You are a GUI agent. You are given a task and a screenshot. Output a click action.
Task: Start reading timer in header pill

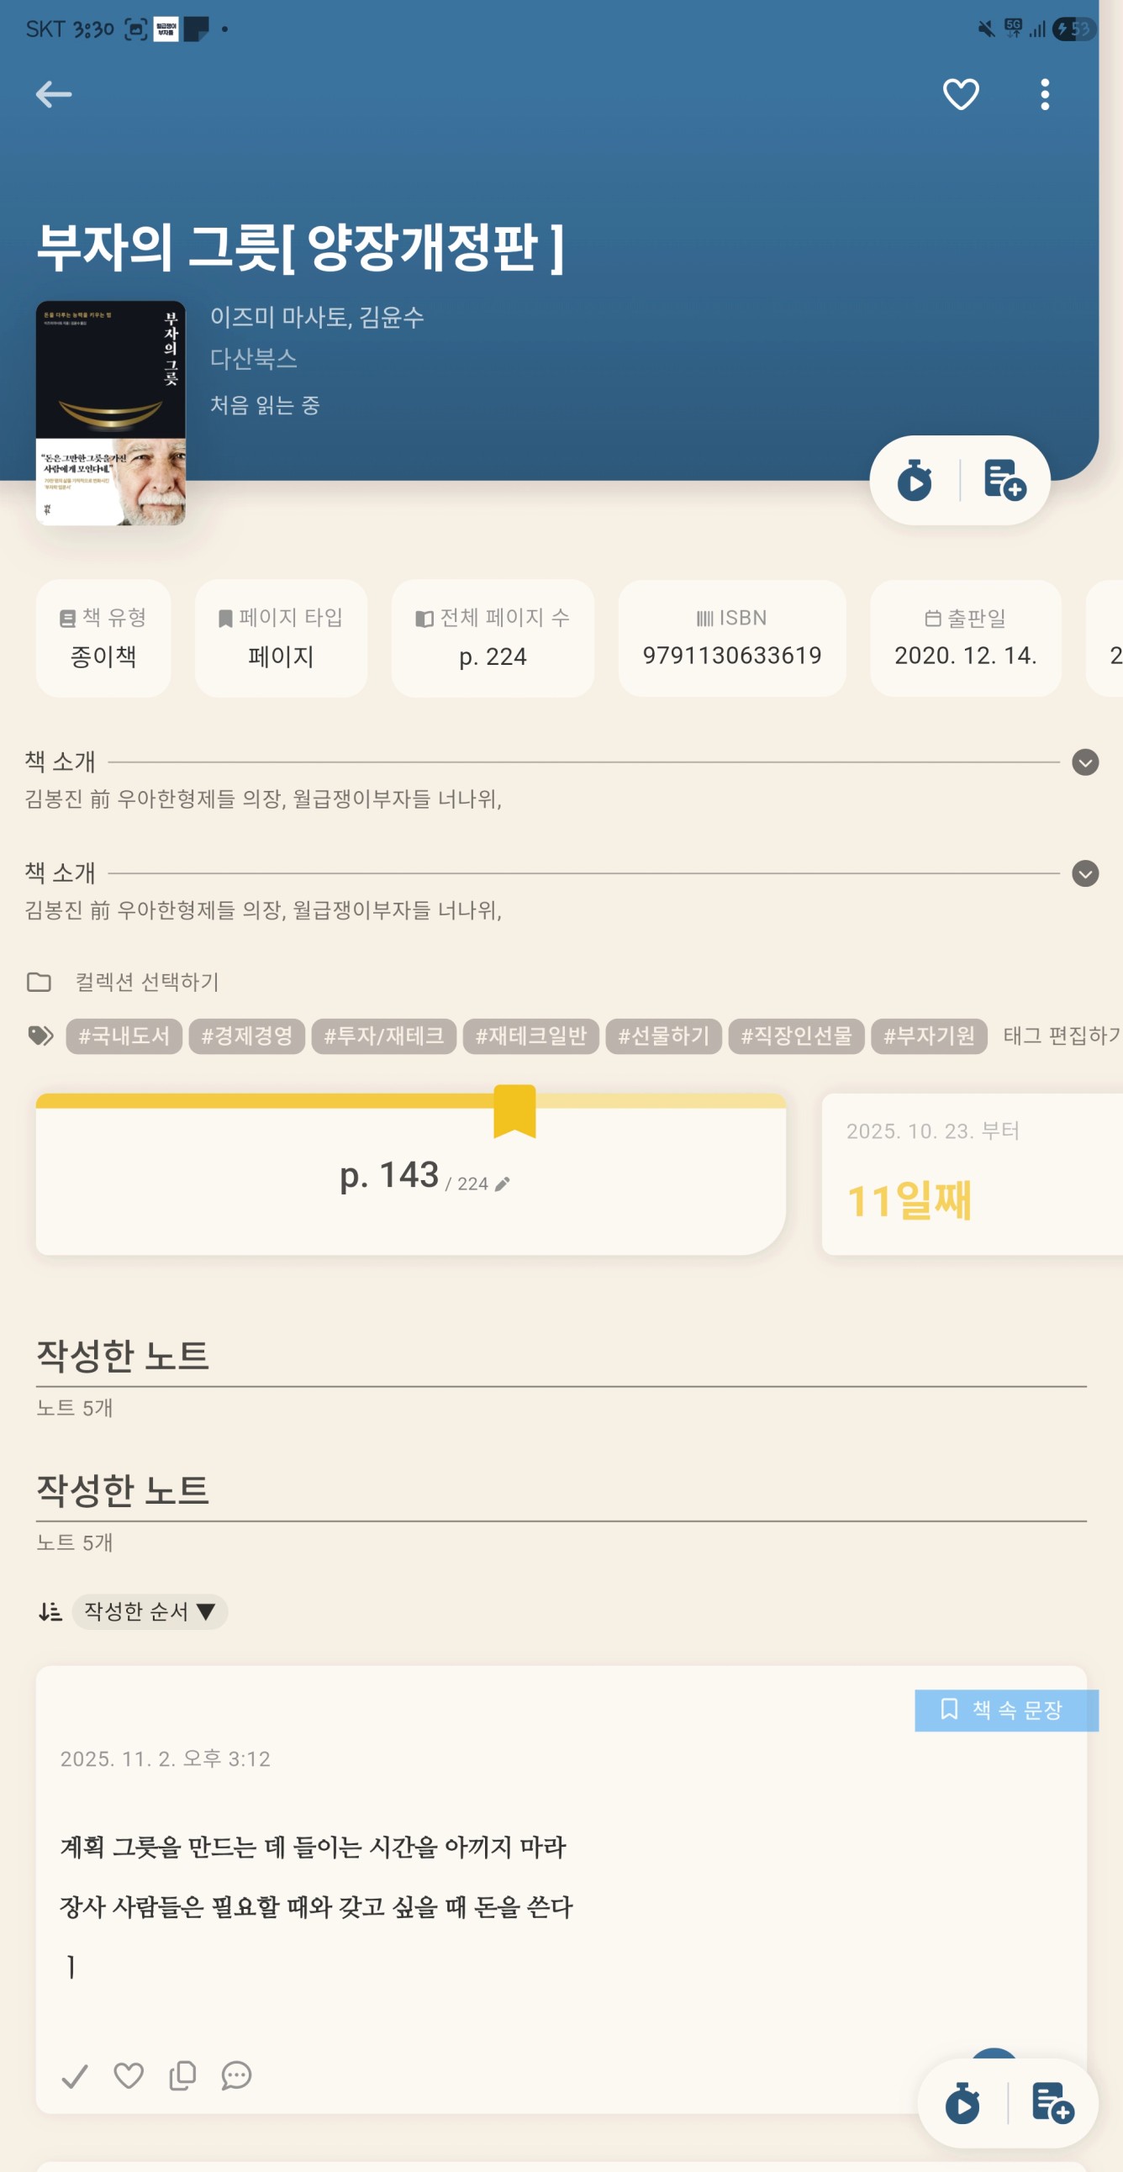[915, 481]
